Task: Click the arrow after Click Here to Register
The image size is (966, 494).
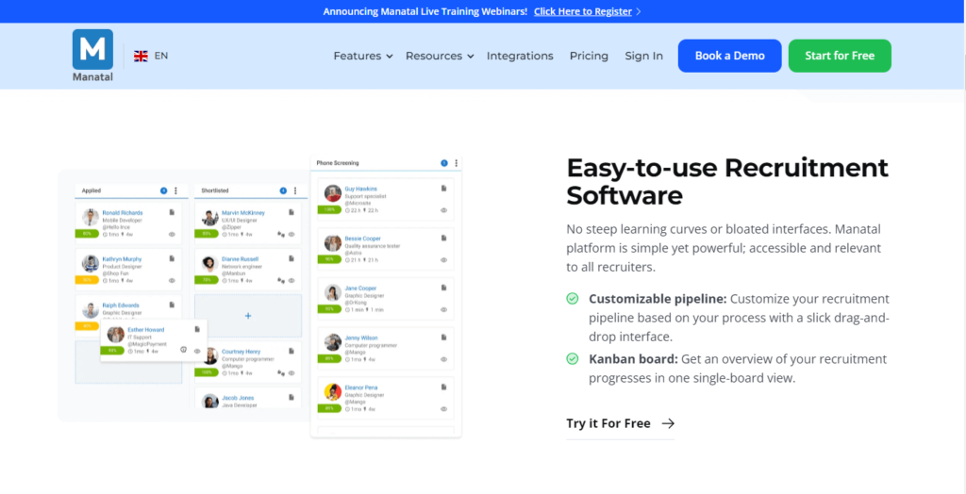Action: pos(639,11)
